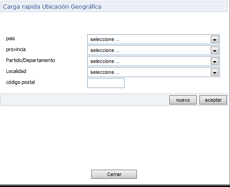
Task: Expand the Partido/Departamento combo box
Action: (153, 61)
